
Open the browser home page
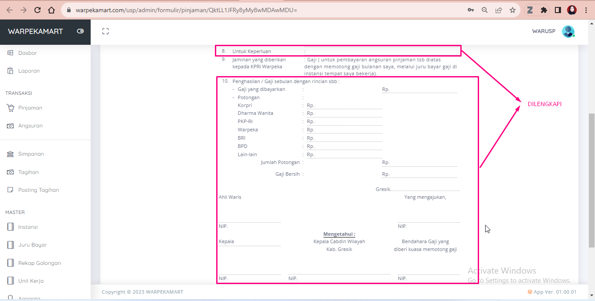pyautogui.click(x=51, y=10)
